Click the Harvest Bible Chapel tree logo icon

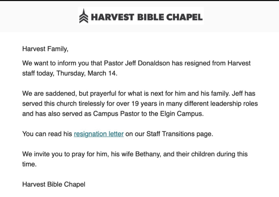[x=84, y=17]
